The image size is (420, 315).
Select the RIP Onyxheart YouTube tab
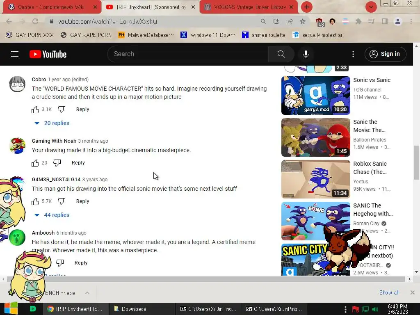click(150, 7)
